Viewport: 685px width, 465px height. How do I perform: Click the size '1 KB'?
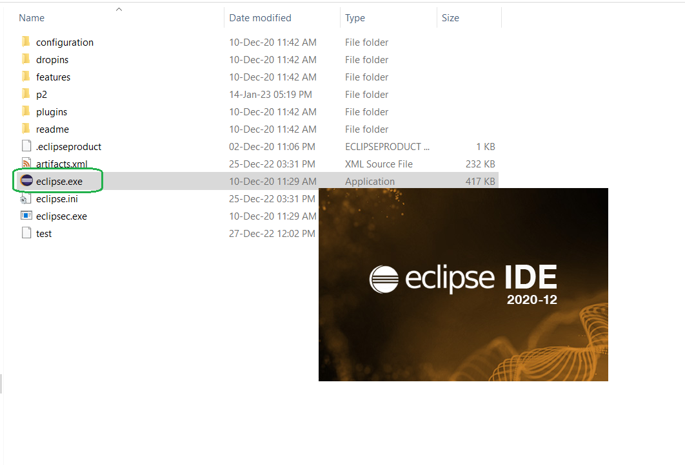[x=485, y=147]
